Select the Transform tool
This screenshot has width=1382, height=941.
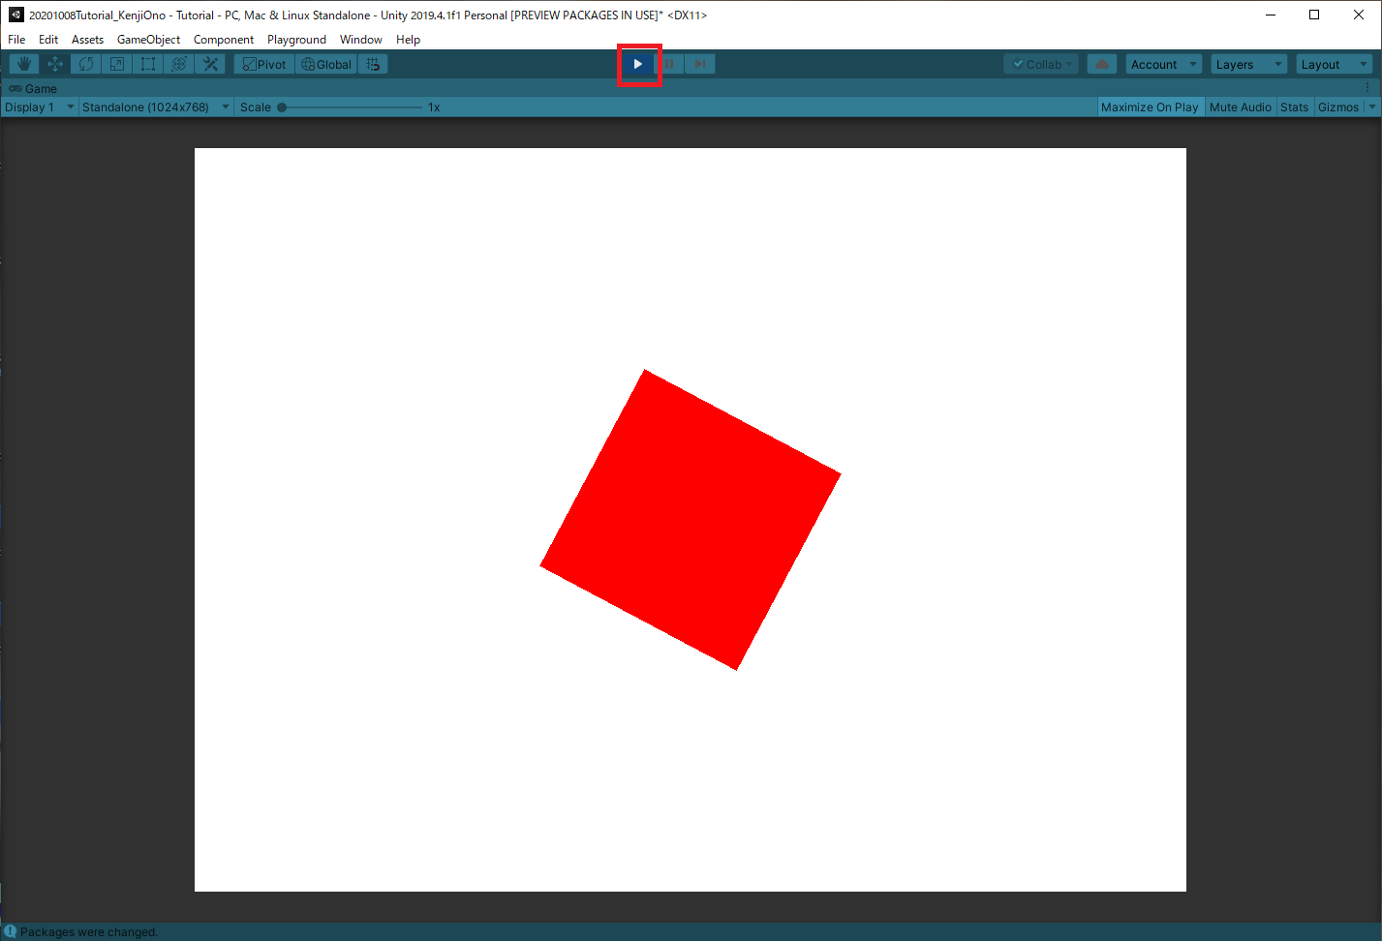pyautogui.click(x=179, y=64)
